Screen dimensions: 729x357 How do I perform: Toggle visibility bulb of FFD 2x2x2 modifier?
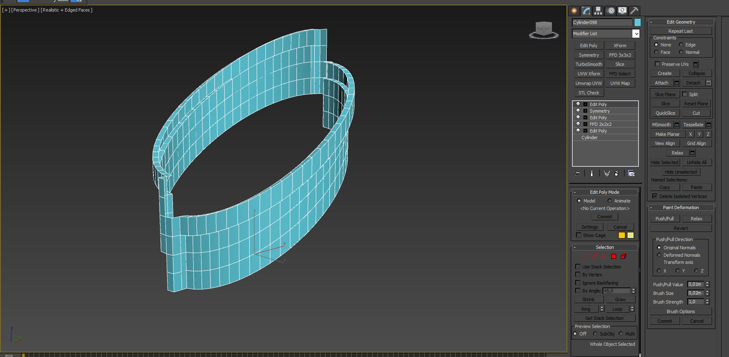pyautogui.click(x=578, y=124)
